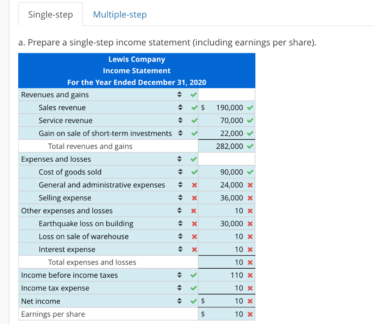Click the red X beside Earnings per share amount
The image size is (373, 324).
(251, 314)
